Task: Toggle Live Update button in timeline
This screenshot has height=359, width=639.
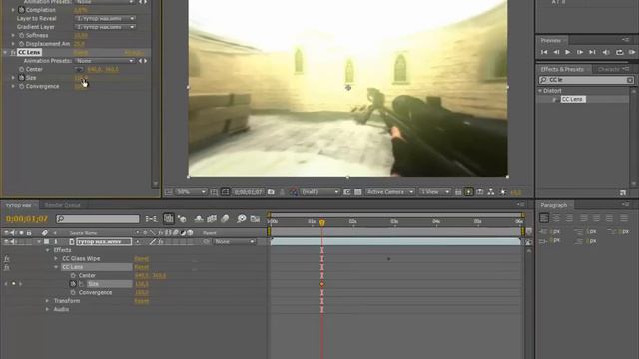Action: [168, 219]
